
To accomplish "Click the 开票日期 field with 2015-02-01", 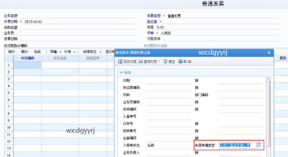I will click(x=80, y=22).
